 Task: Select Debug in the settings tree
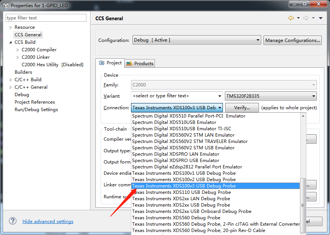coord(22,95)
